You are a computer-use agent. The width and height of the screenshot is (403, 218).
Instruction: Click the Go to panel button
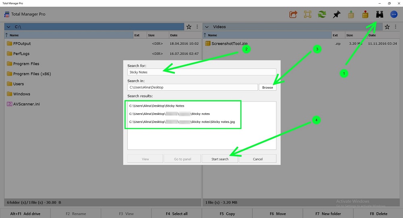[x=183, y=159]
